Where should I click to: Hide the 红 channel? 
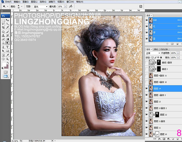[147, 26]
